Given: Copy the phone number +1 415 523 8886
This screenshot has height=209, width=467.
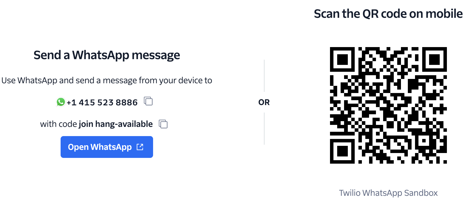Looking at the screenshot, I should pyautogui.click(x=148, y=101).
